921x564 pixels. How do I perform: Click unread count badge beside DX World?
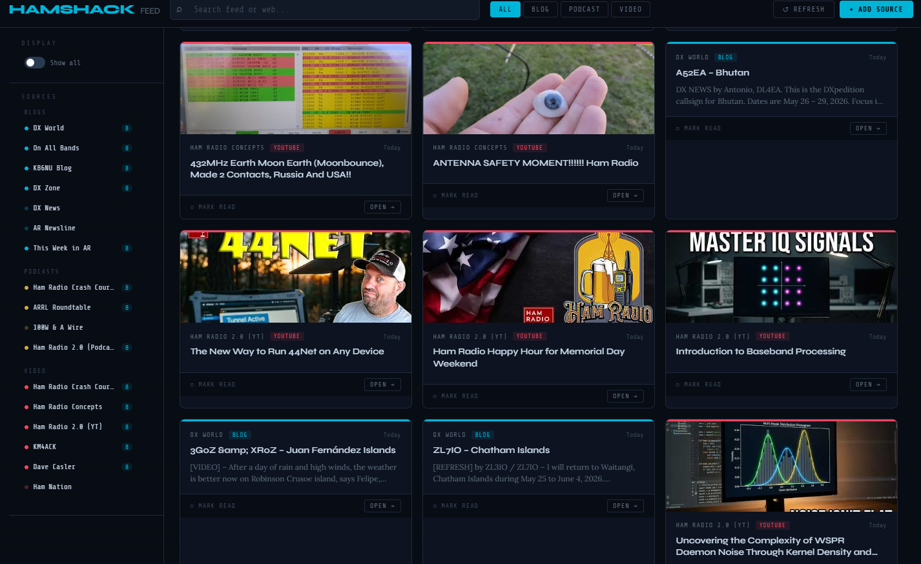(x=127, y=128)
